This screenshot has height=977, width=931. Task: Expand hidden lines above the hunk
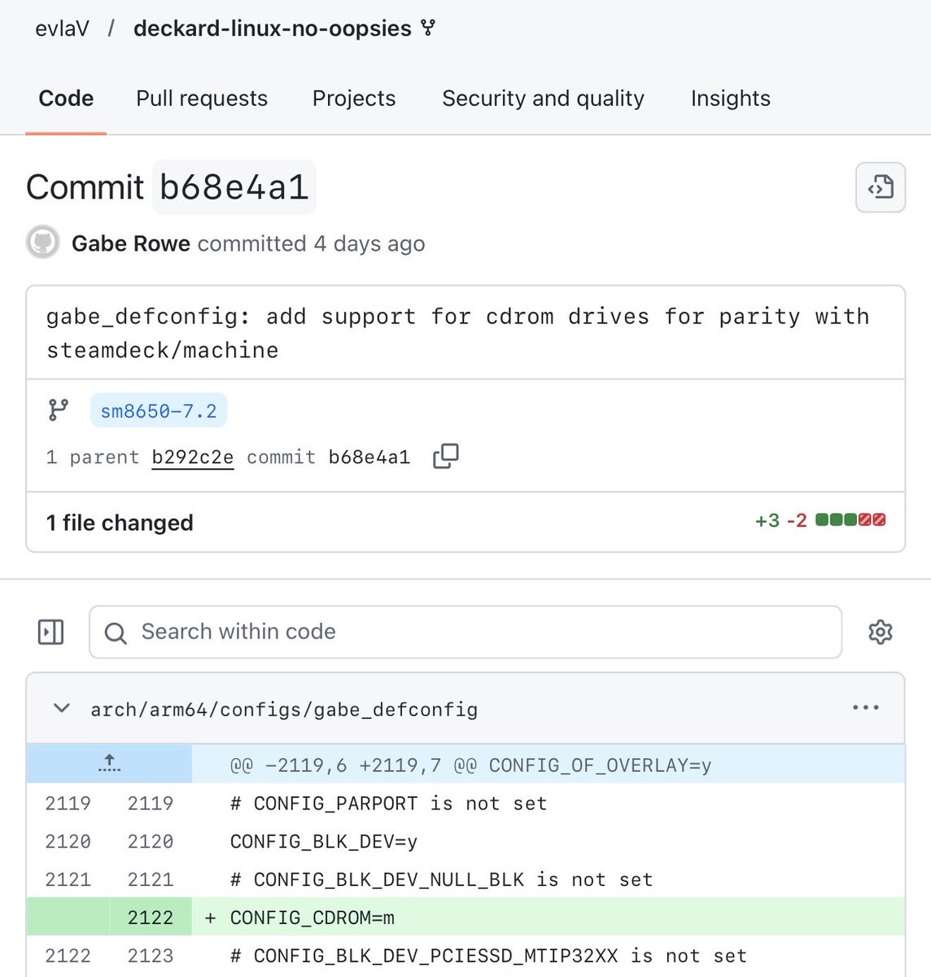109,765
